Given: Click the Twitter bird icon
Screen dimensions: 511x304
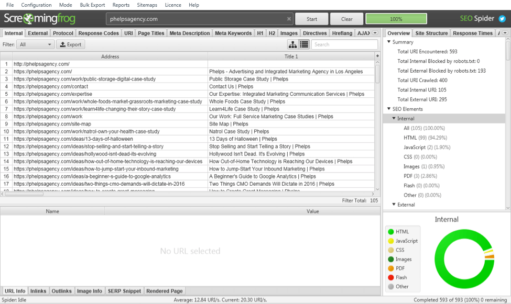Looking at the screenshot, I should coord(502,19).
